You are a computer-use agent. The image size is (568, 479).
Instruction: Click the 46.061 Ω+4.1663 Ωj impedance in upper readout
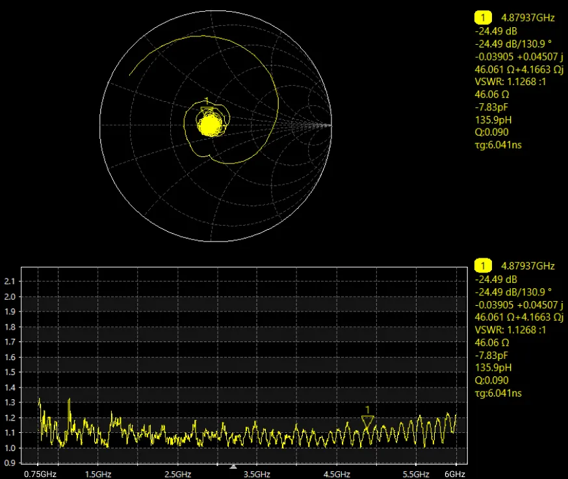[x=519, y=69]
